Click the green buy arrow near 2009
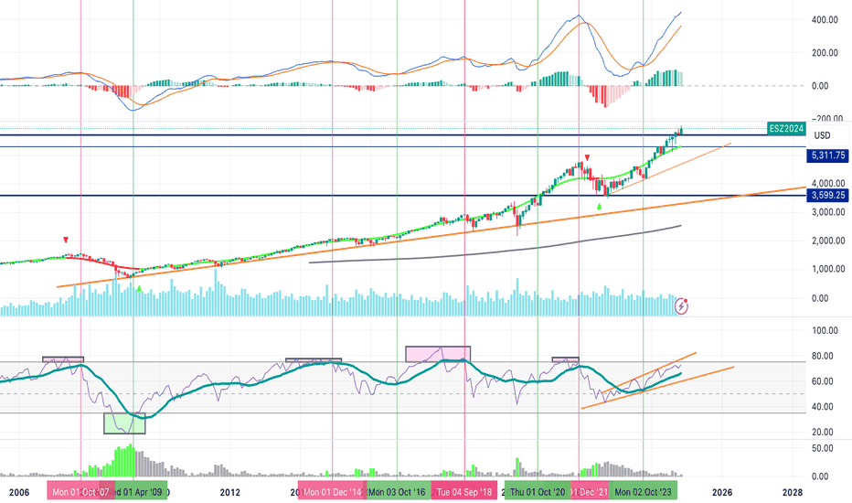The height and width of the screenshot is (503, 852). pos(139,288)
